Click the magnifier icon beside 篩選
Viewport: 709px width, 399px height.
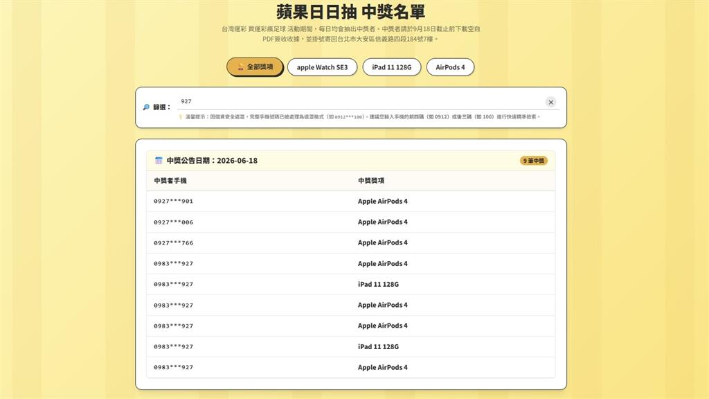[146, 107]
